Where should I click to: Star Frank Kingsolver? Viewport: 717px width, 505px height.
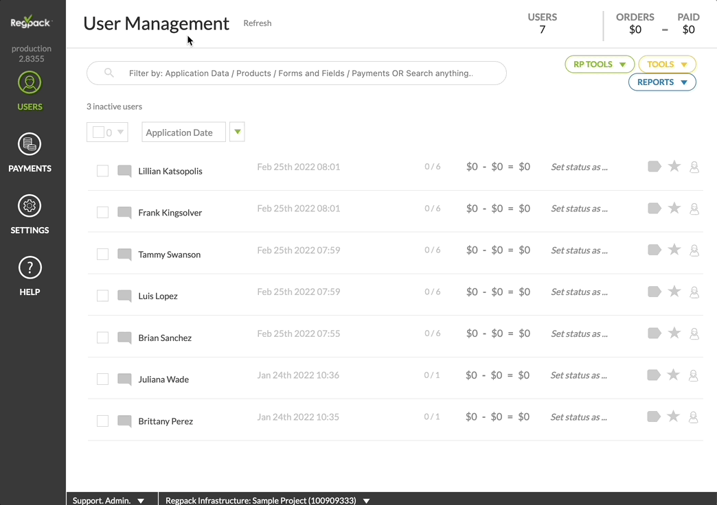(674, 208)
